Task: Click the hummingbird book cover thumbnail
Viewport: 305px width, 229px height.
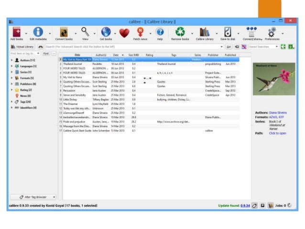Action: [x=274, y=79]
